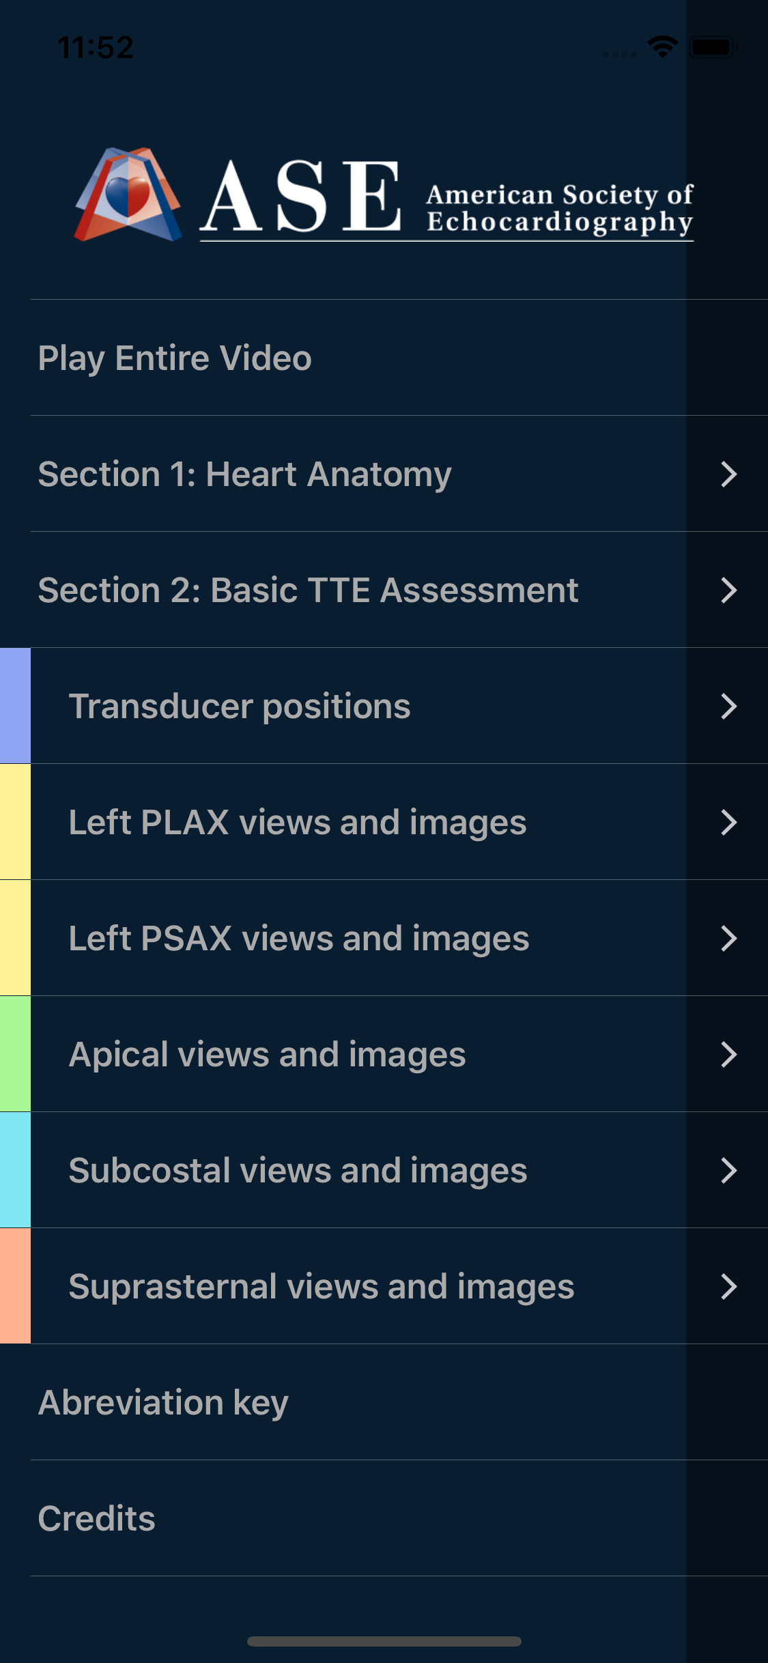Expand Section 2 Basic TTE Assessment chevron
The height and width of the screenshot is (1663, 768).
pos(728,590)
